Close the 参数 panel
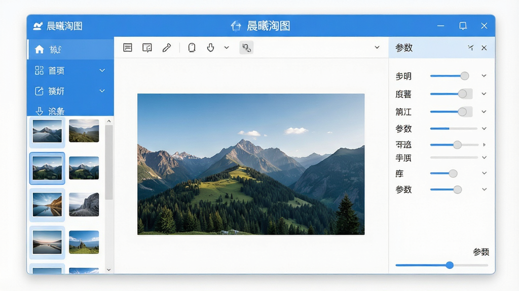519x291 pixels. coord(484,48)
